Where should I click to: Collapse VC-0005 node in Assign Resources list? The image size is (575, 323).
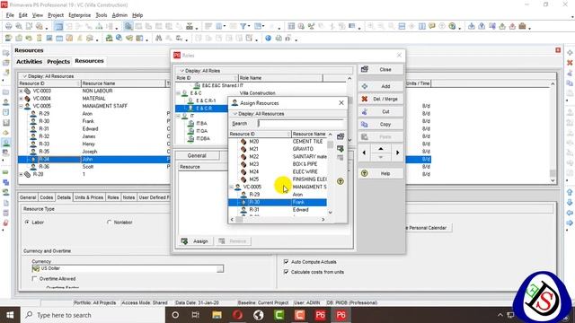(x=232, y=188)
